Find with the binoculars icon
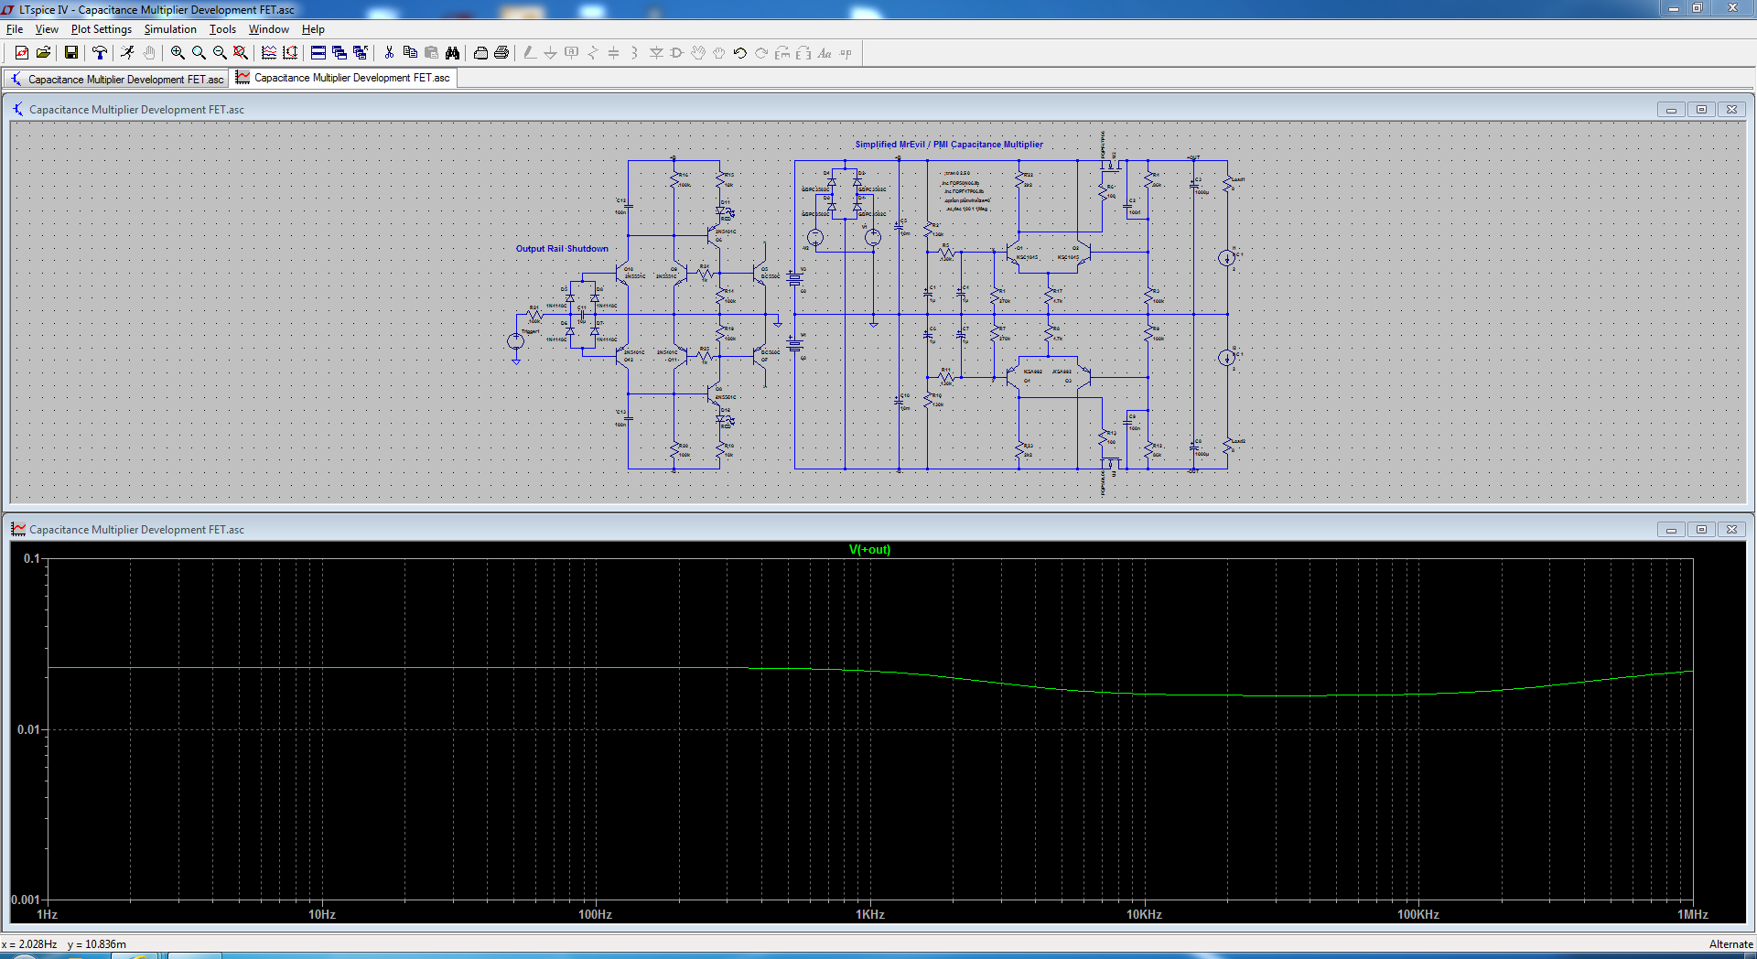Viewport: 1757px width, 959px height. point(452,53)
